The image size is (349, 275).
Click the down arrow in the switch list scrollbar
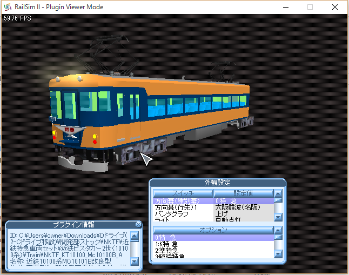click(278, 217)
